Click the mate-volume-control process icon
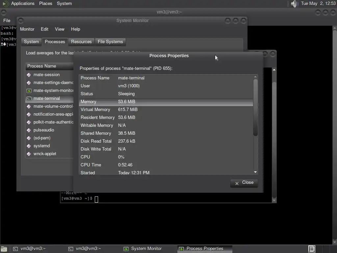 [x=29, y=106]
